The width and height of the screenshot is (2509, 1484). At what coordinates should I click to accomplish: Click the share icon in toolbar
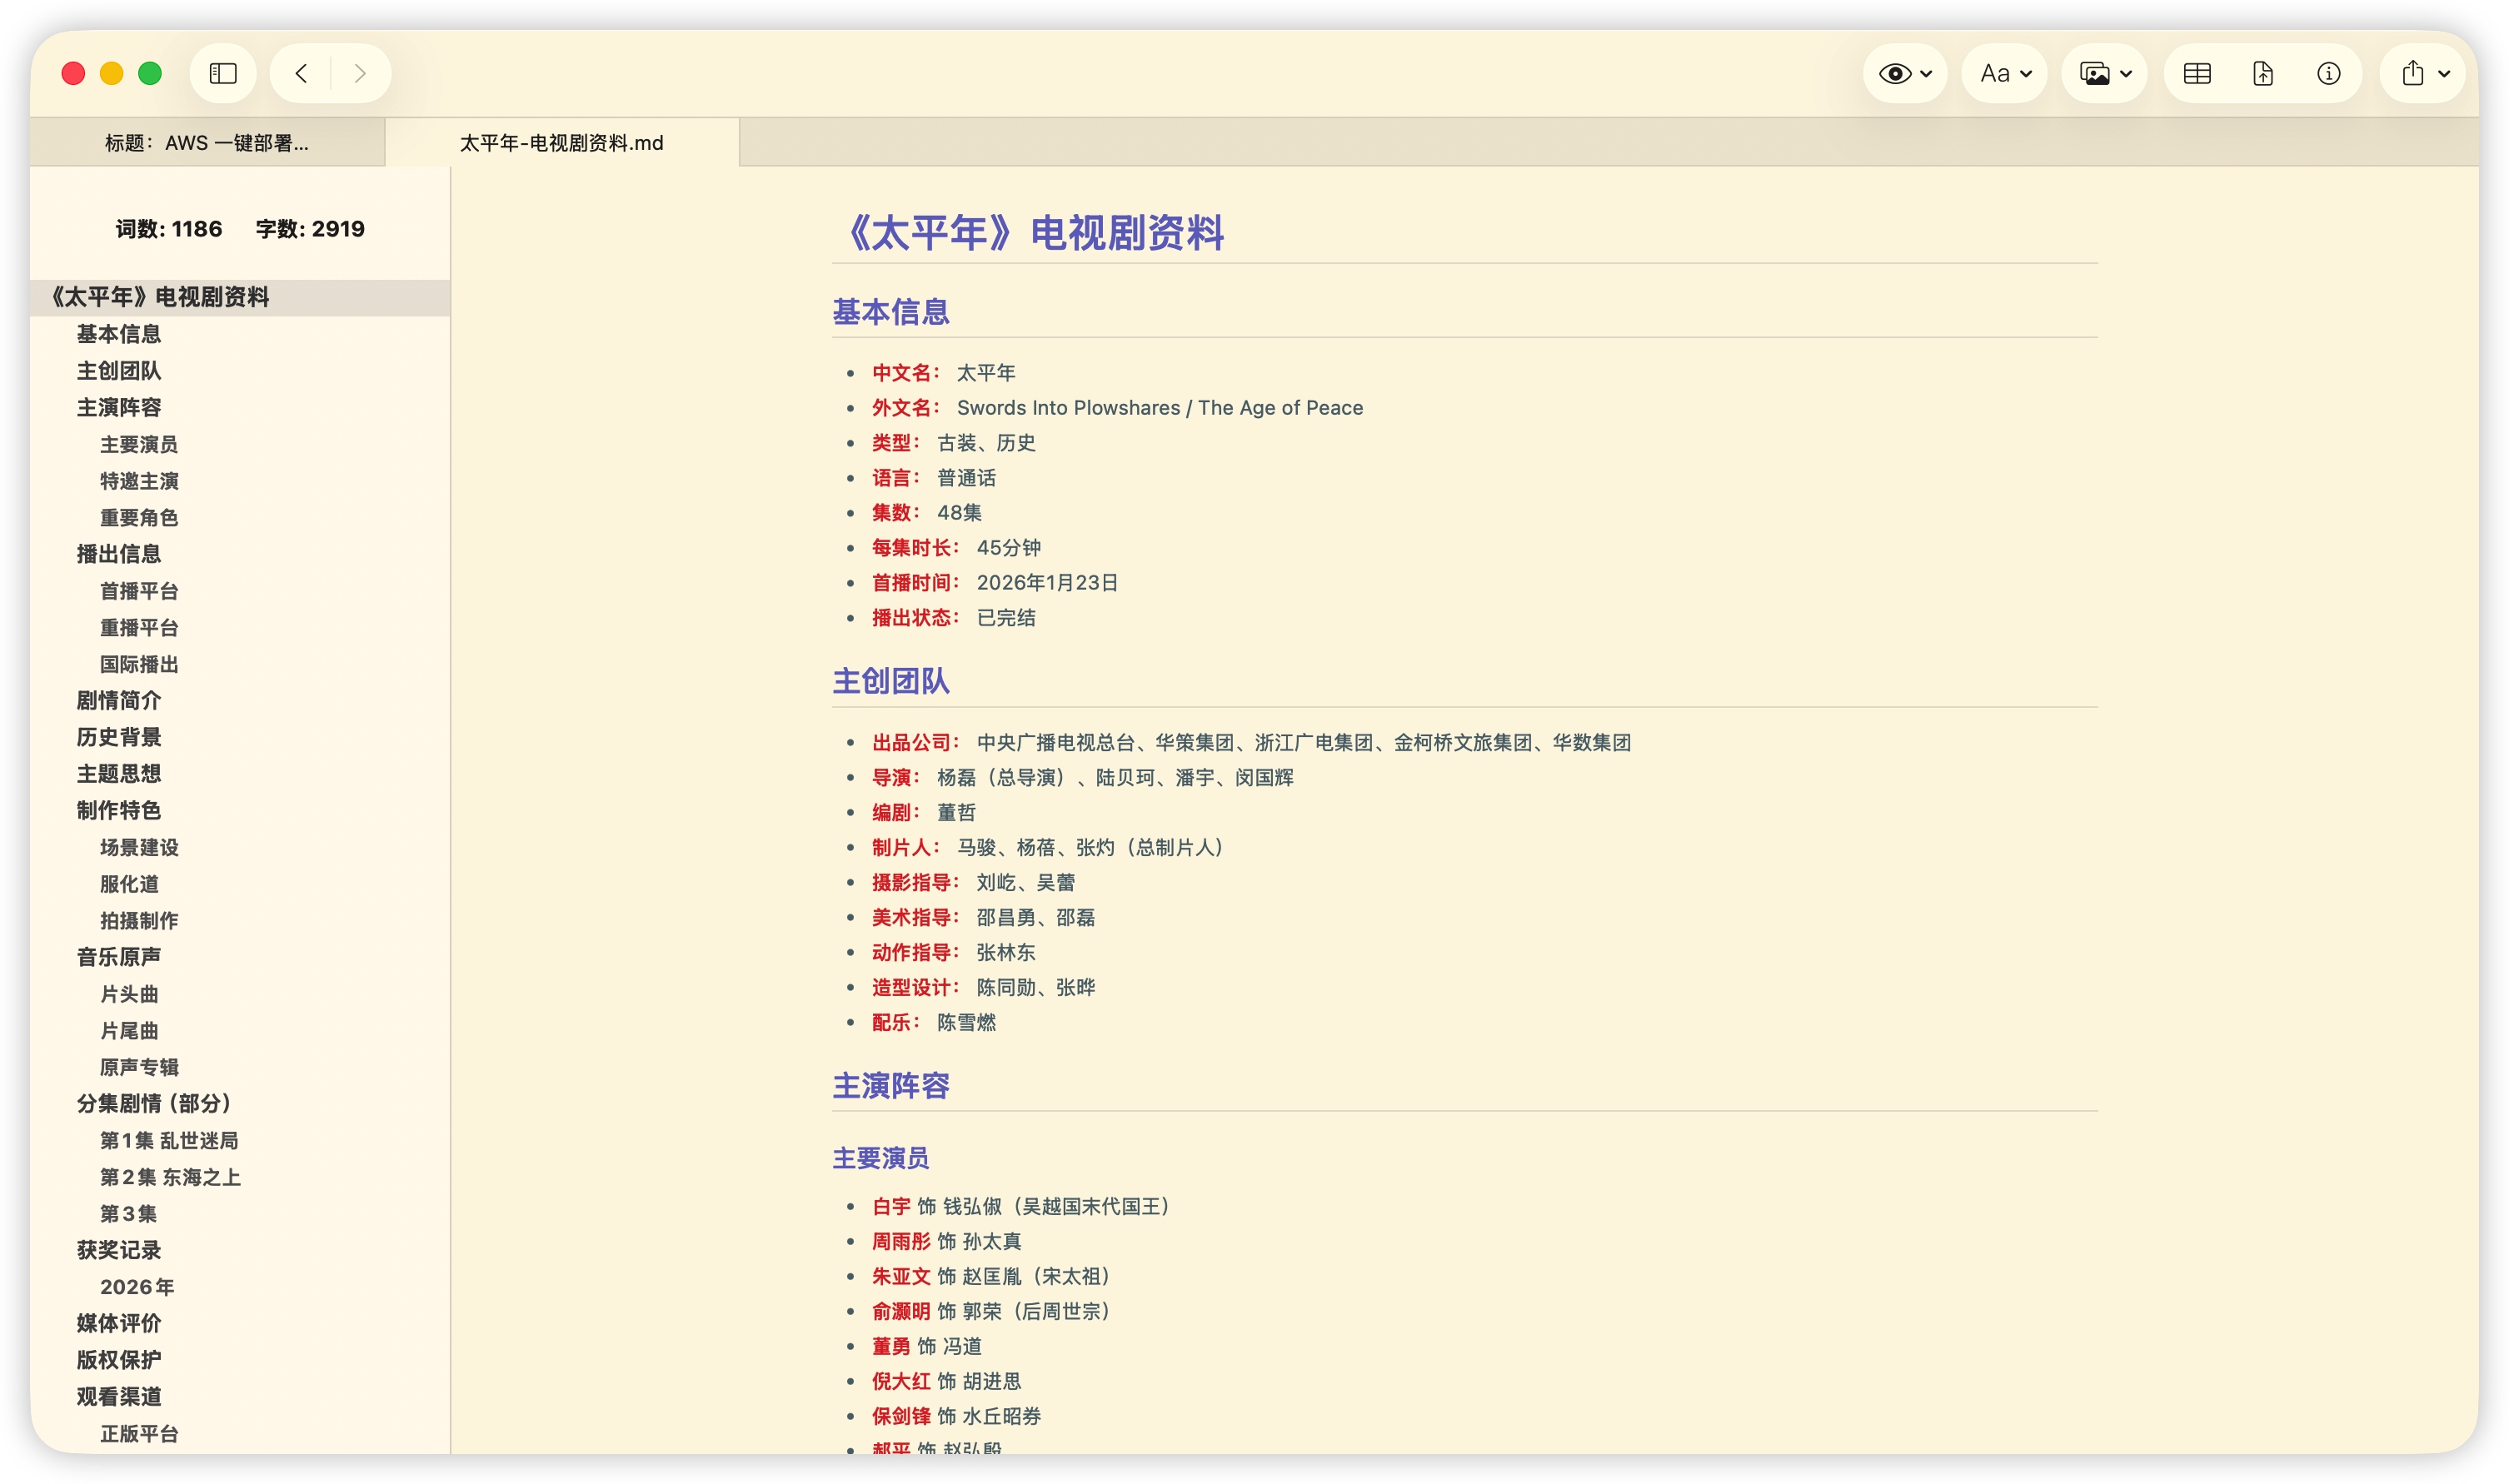(2412, 73)
